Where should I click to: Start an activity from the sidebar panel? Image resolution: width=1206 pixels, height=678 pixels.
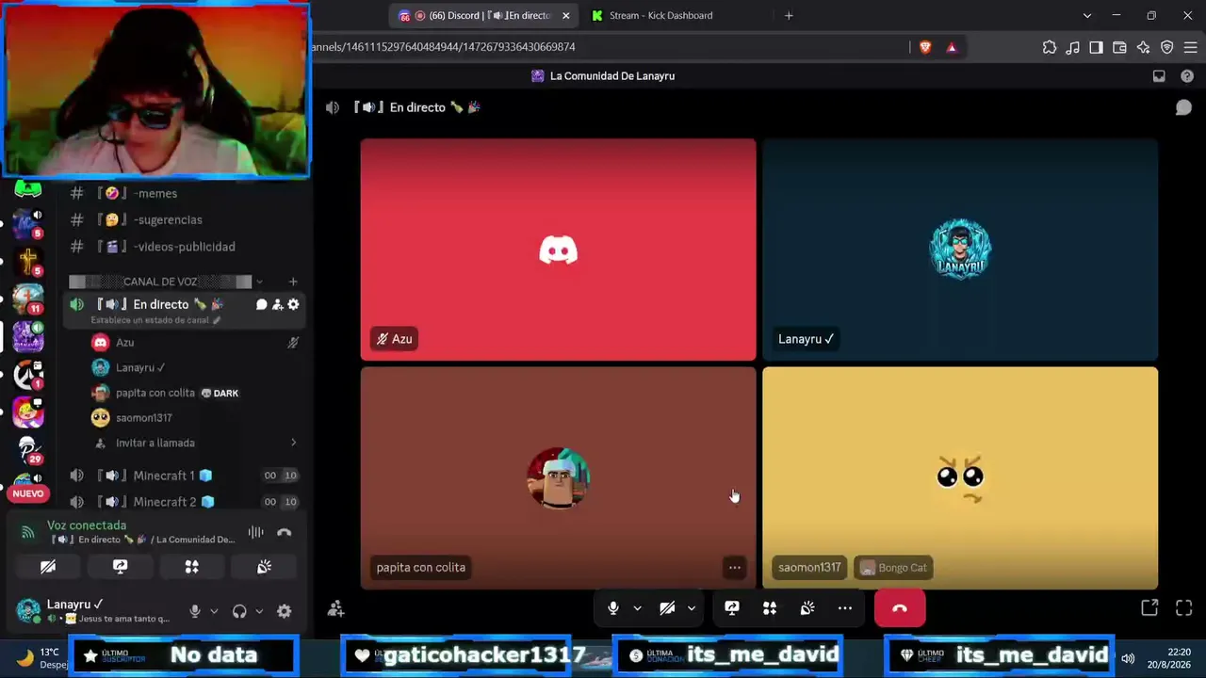point(192,567)
